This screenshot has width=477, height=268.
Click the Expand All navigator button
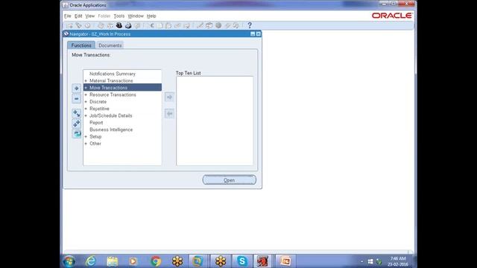[76, 124]
